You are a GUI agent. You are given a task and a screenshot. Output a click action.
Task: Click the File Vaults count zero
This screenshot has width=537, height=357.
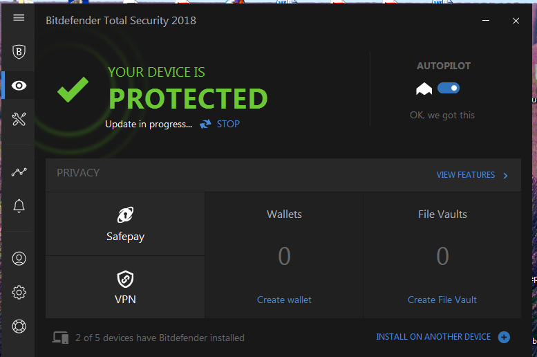(442, 256)
